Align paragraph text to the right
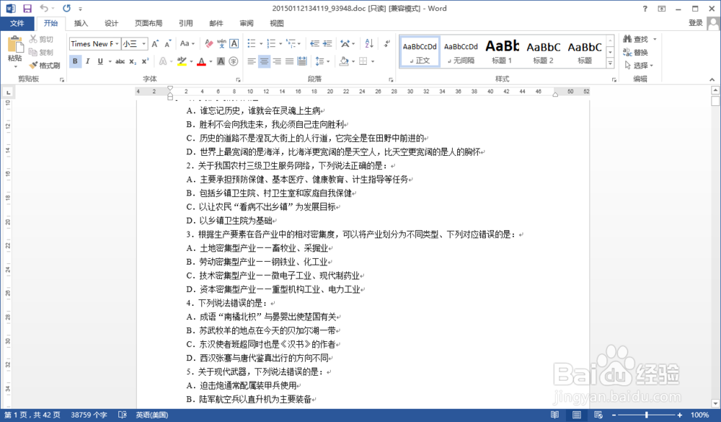Screen dimensions: 721x422 pyautogui.click(x=277, y=61)
